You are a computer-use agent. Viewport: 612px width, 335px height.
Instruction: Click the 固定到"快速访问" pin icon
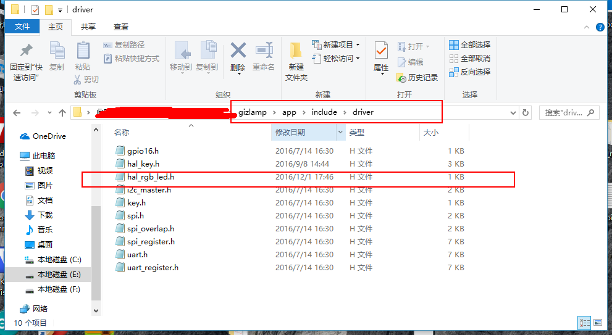point(25,52)
